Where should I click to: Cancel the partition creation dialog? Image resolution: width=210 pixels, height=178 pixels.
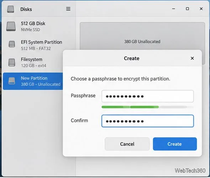pyautogui.click(x=127, y=144)
